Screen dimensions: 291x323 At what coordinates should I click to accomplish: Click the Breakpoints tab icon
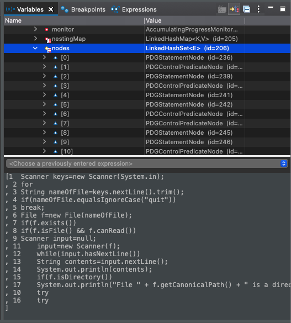click(x=65, y=9)
